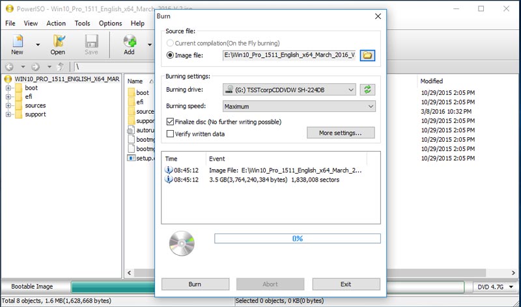This screenshot has width=521, height=307.
Task: Refresh the burning drive list
Action: click(x=367, y=89)
